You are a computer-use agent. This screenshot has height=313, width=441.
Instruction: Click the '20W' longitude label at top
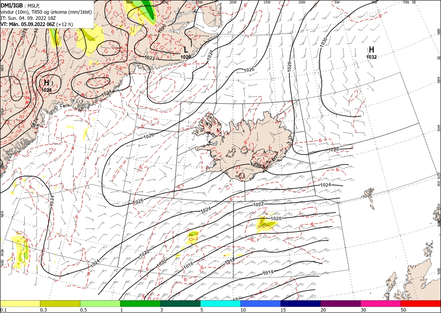coord(233,2)
